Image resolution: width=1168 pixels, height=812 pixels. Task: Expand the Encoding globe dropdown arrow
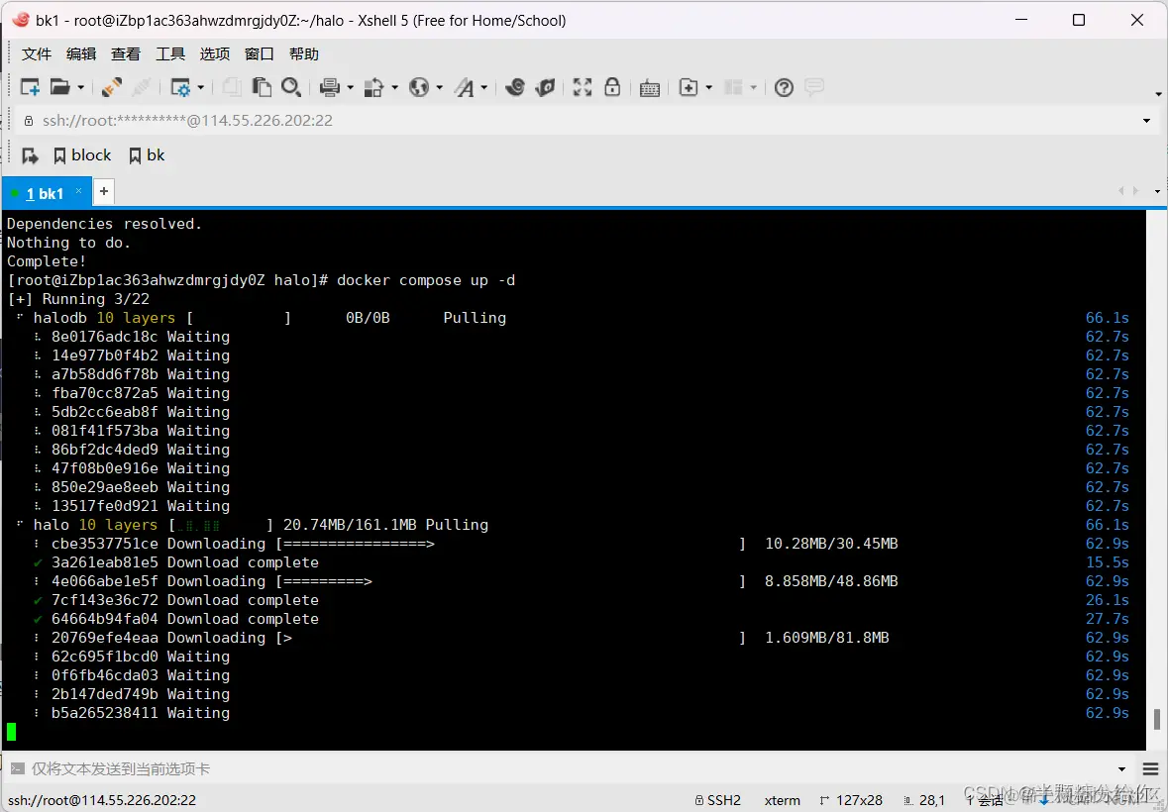440,88
